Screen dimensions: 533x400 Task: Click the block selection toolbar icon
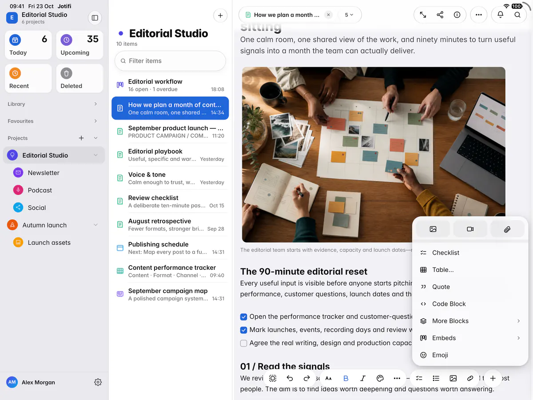tap(273, 378)
